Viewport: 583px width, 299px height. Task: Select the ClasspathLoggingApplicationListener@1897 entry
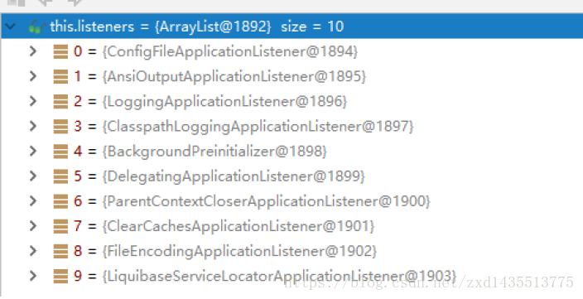click(x=258, y=126)
